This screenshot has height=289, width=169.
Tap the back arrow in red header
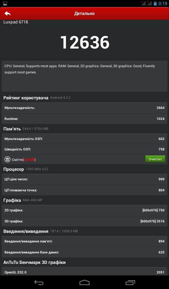8,14
